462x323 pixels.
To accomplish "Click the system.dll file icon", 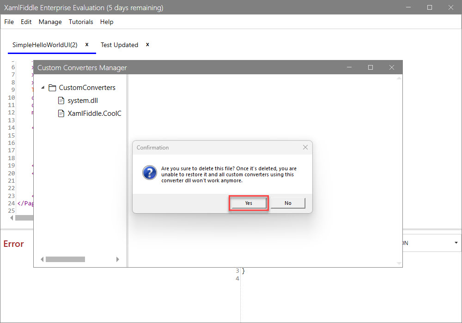I will [61, 101].
